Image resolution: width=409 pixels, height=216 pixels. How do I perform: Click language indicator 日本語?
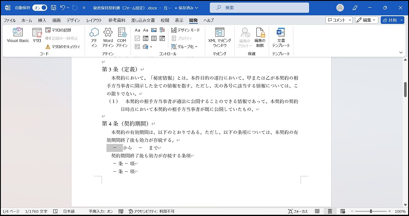(69, 211)
